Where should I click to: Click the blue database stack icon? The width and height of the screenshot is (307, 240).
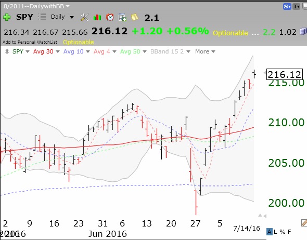[303, 32]
